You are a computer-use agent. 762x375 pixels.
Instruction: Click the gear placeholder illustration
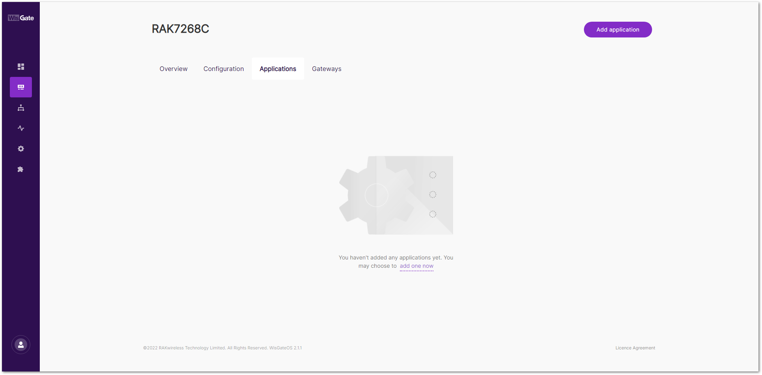(396, 195)
